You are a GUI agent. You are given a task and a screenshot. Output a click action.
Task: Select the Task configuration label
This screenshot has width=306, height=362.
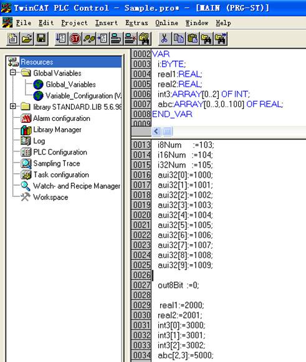(x=61, y=174)
